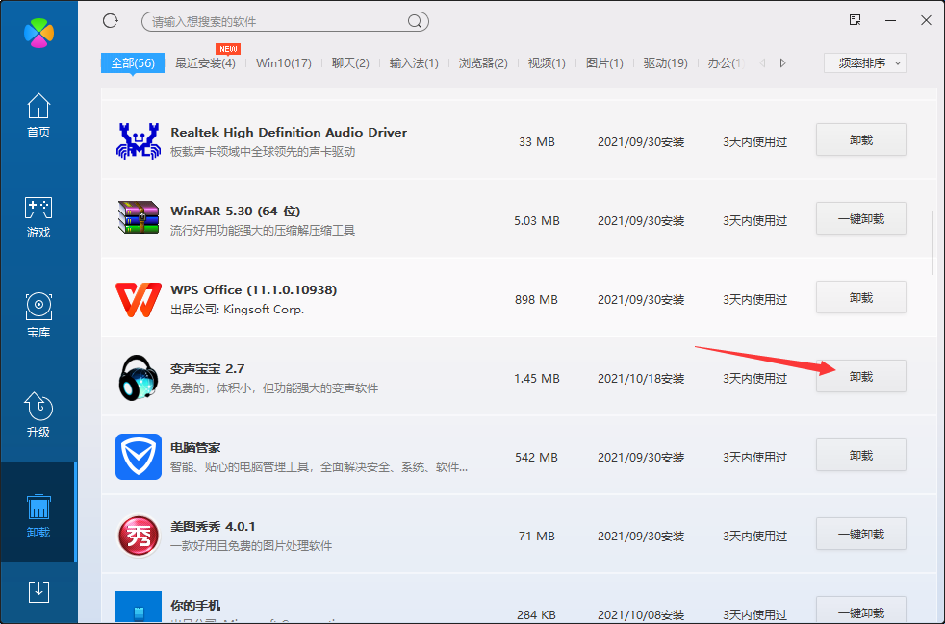This screenshot has height=624, width=945.
Task: Click the 5.03 MB size of WinRAR
Action: (537, 221)
